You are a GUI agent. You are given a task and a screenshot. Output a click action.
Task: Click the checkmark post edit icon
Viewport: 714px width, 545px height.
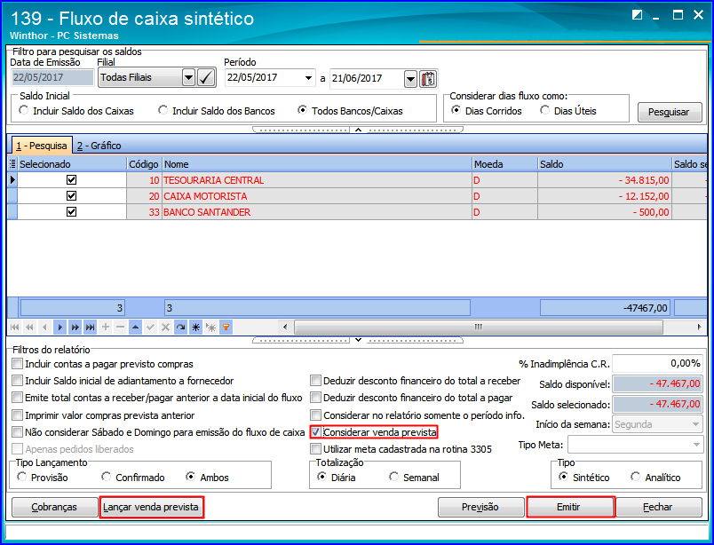point(150,327)
